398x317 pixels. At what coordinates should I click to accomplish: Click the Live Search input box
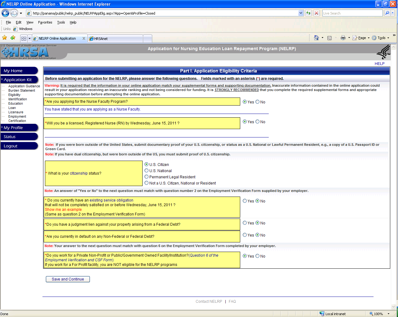[352, 13]
